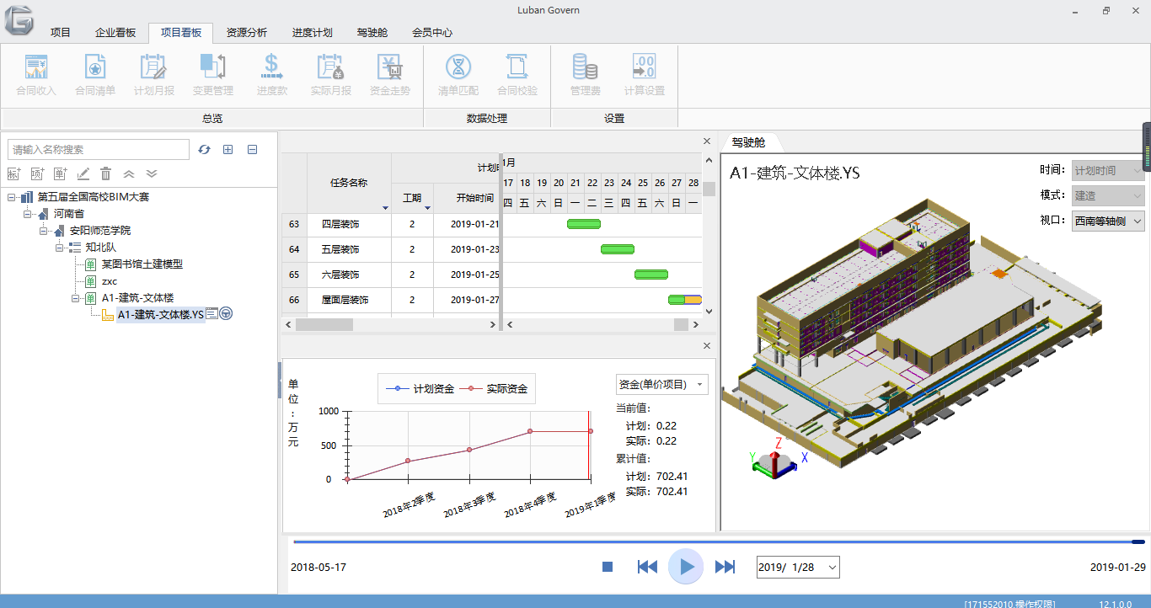Move node down with double-chevron down icon
The image size is (1151, 608).
point(152,173)
